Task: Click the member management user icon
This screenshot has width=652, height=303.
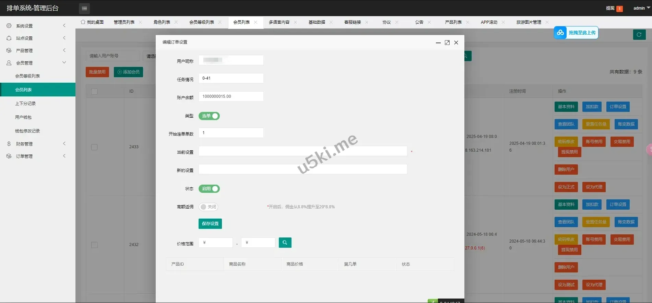Action: pyautogui.click(x=9, y=63)
